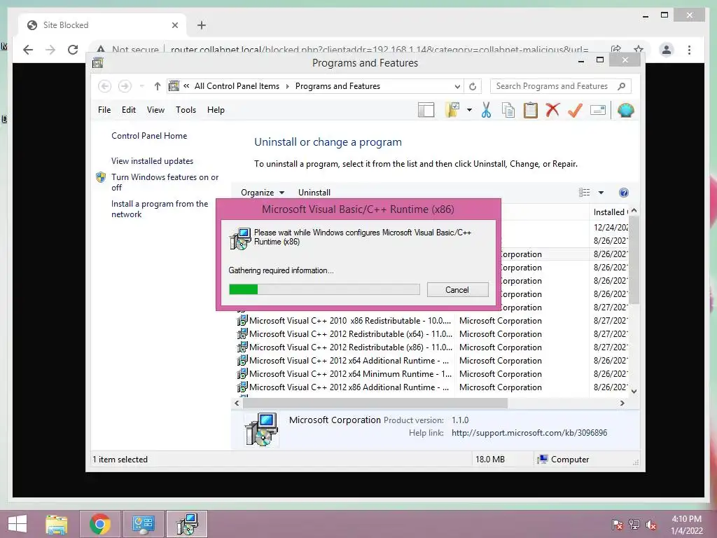
Task: Open the Edit menu
Action: coord(129,110)
